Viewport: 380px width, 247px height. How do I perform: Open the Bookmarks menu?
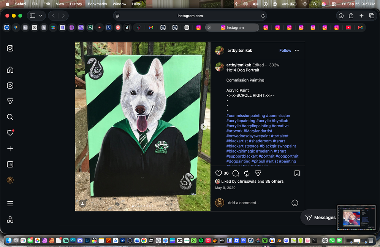pos(97,4)
